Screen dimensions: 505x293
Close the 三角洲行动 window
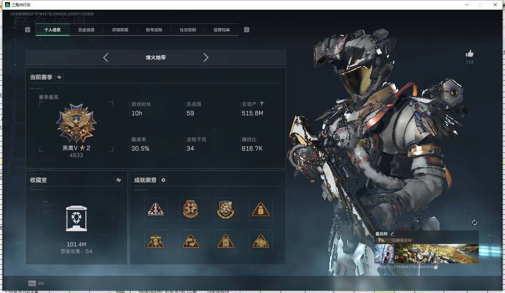point(495,5)
